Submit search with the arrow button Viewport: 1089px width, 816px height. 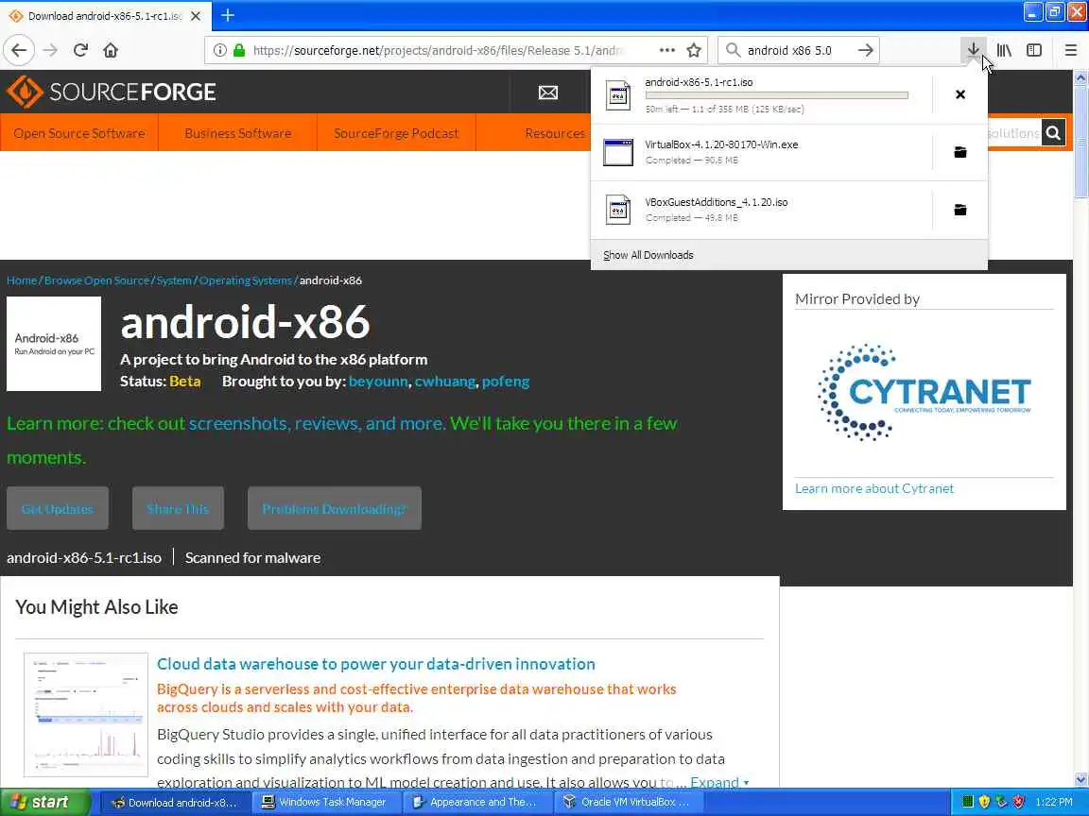coord(865,50)
